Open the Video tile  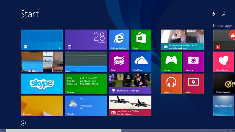coord(193,84)
